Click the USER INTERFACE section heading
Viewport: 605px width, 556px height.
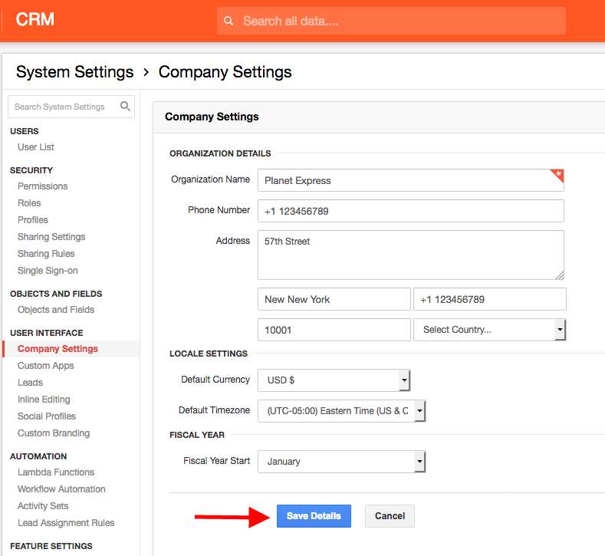pyautogui.click(x=47, y=333)
